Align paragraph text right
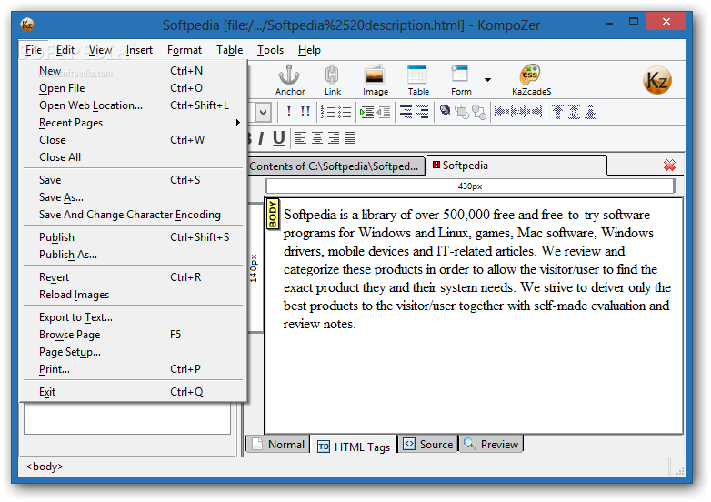 (334, 137)
